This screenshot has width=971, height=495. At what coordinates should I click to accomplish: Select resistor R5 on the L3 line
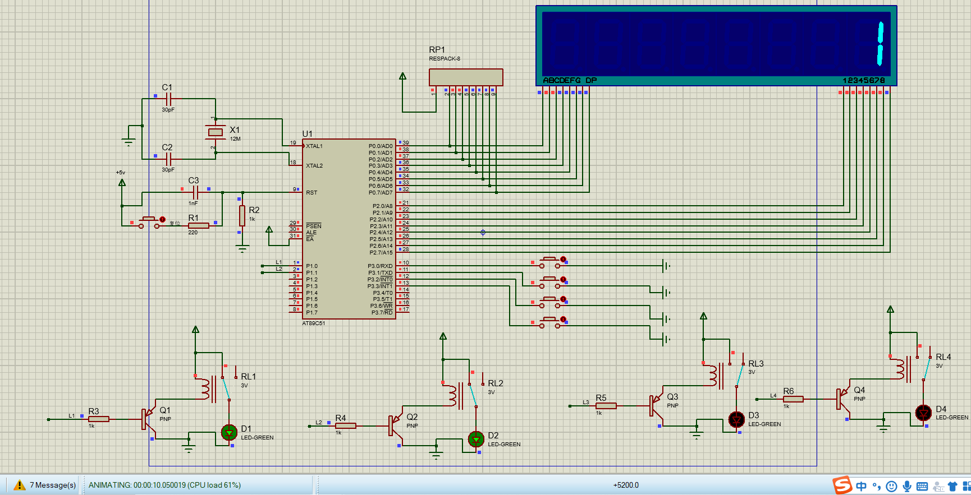pos(606,405)
